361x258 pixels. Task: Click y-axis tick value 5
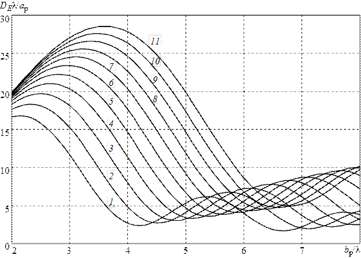pyautogui.click(x=7, y=209)
